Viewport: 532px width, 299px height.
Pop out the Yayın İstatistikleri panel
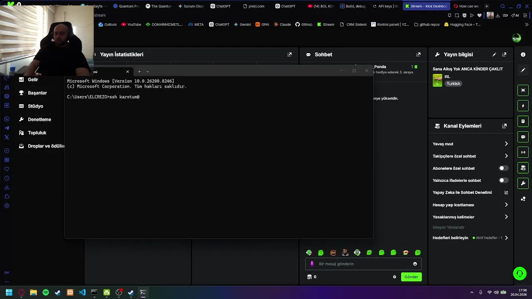(290, 54)
